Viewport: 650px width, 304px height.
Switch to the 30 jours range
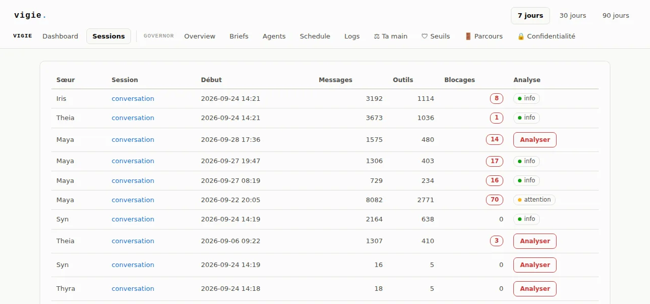point(573,16)
